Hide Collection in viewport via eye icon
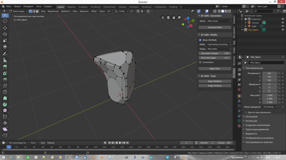 pyautogui.click(x=283, y=19)
